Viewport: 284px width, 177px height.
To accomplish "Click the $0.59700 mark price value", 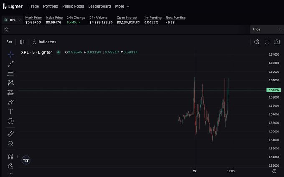I will (x=33, y=23).
